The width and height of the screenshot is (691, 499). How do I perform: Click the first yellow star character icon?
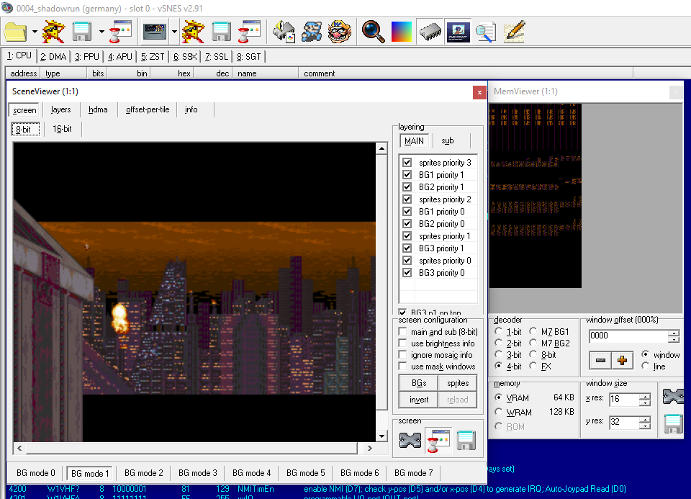point(53,32)
